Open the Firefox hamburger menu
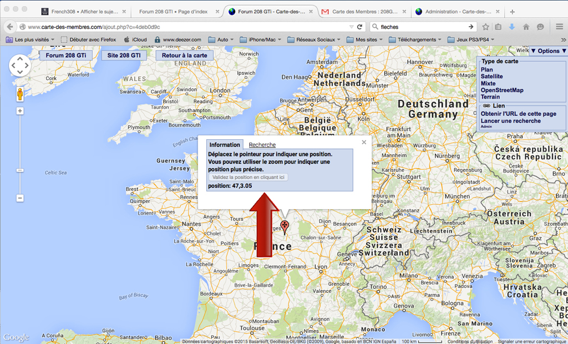 click(559, 27)
